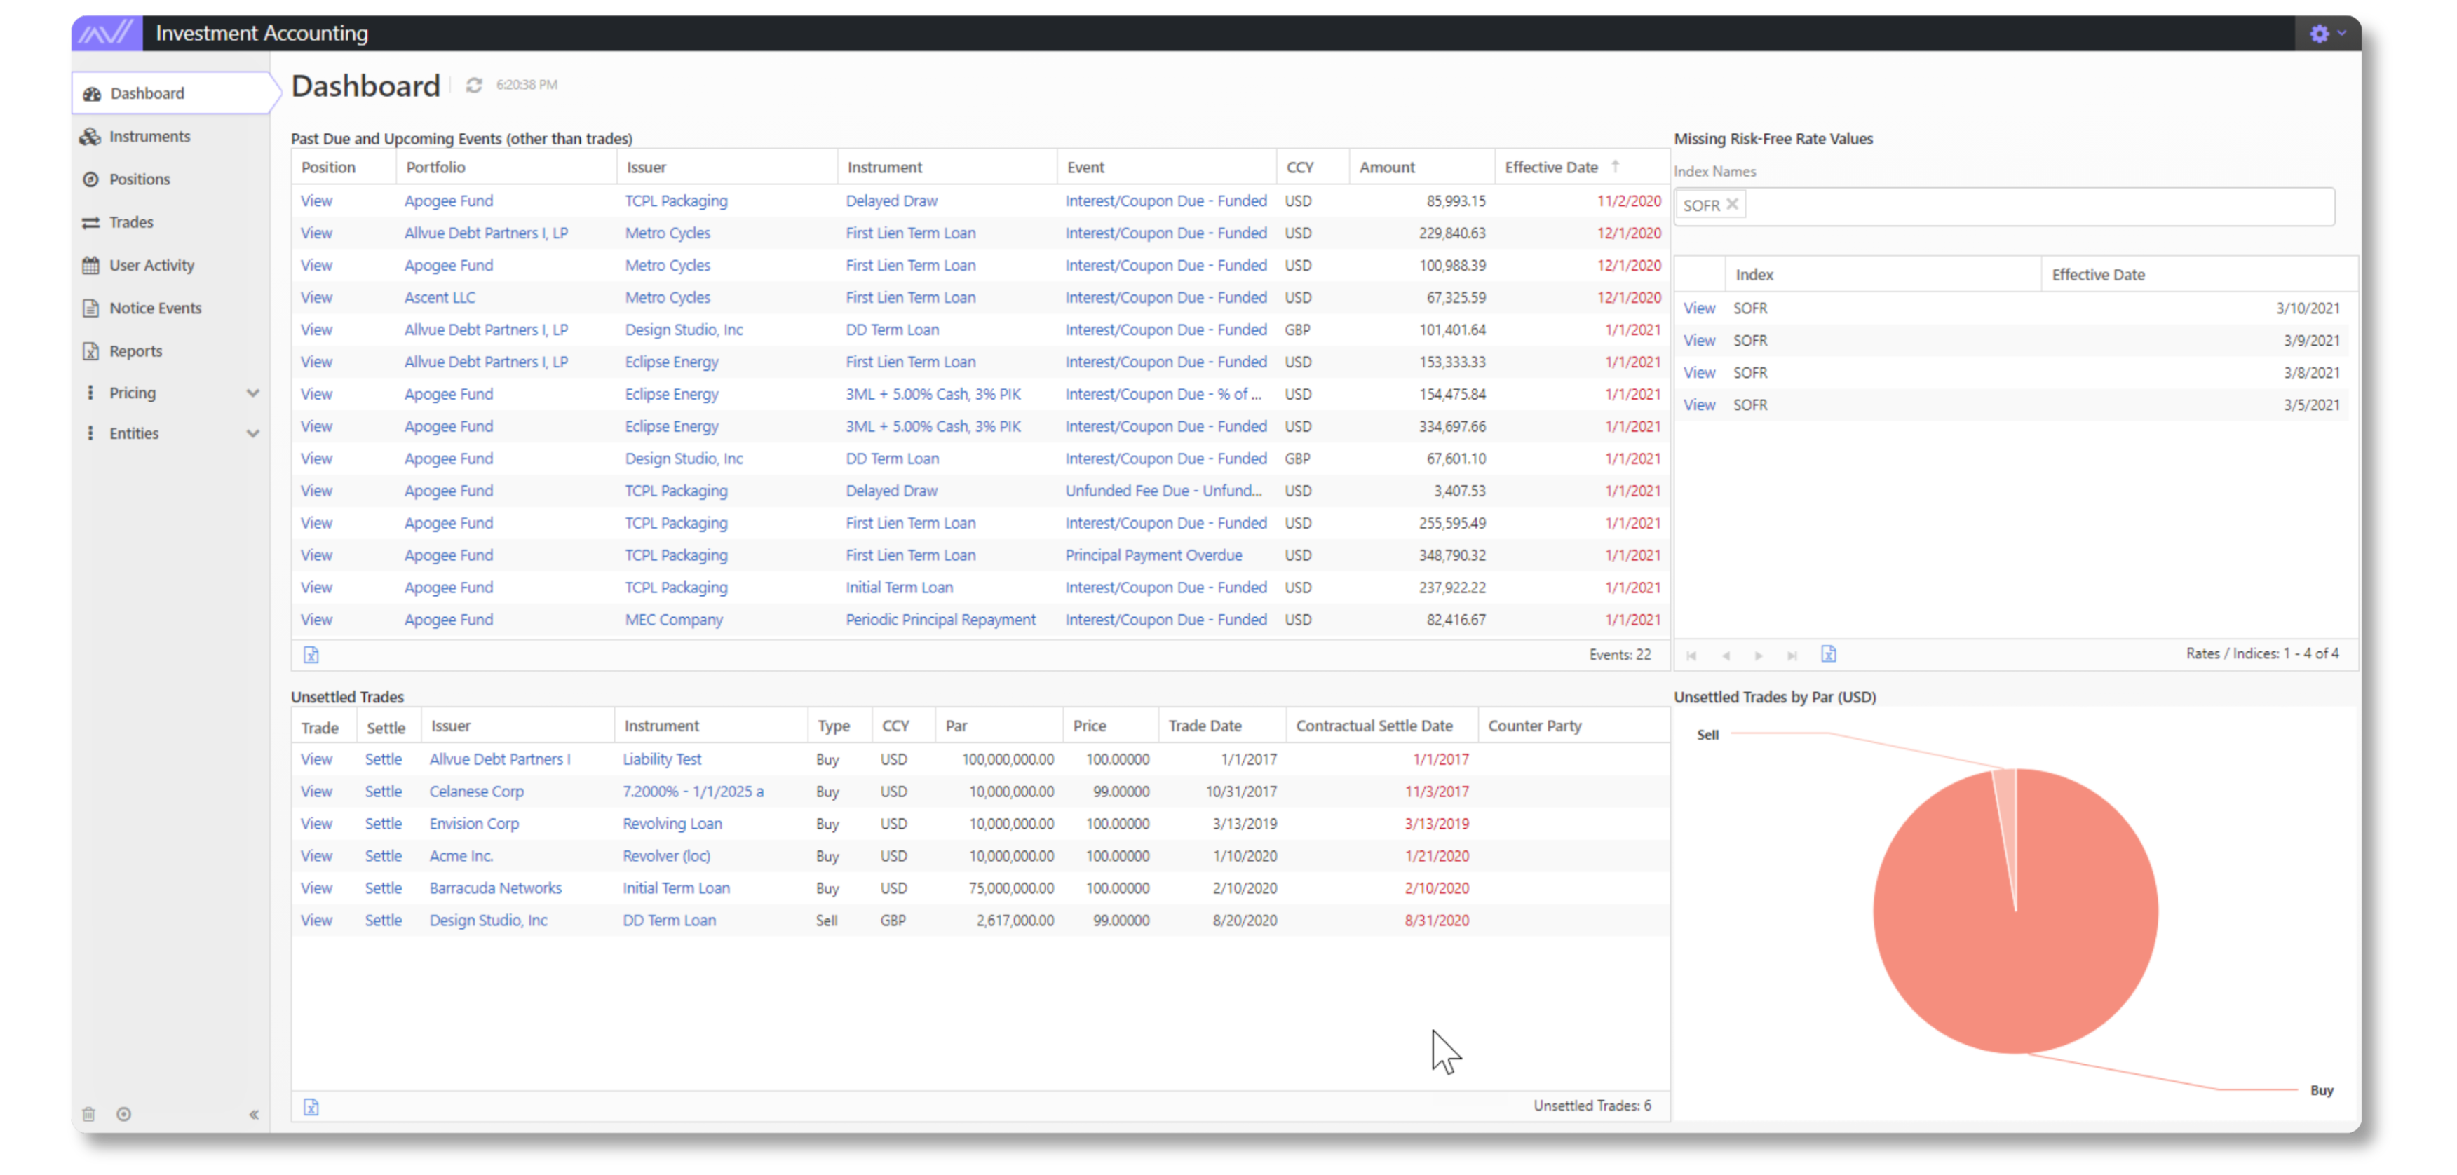Open the Dashboard sidebar icon
The height and width of the screenshot is (1175, 2457).
point(93,93)
